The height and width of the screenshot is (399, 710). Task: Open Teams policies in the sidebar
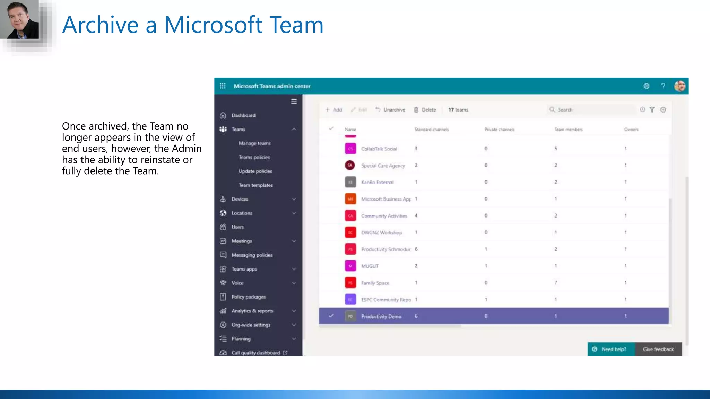254,157
